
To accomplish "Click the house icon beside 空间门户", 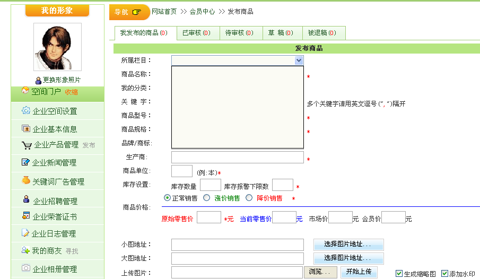I will (x=25, y=90).
